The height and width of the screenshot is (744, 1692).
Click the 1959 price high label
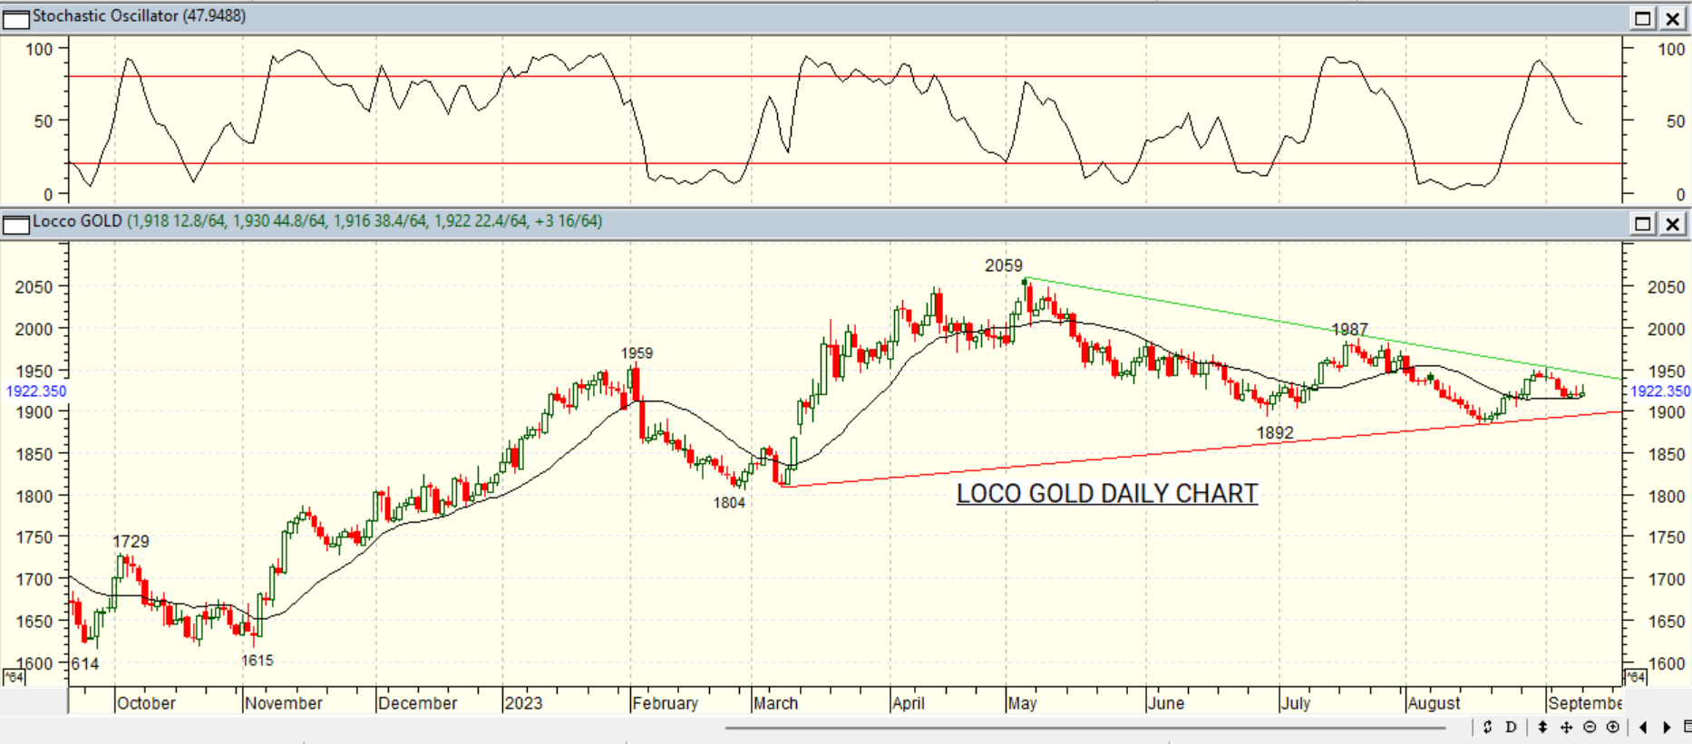[x=637, y=353]
